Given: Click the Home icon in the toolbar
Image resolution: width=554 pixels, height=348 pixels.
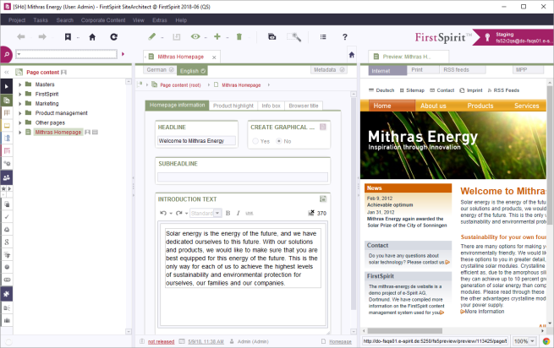Looking at the screenshot, I should pyautogui.click(x=92, y=36).
